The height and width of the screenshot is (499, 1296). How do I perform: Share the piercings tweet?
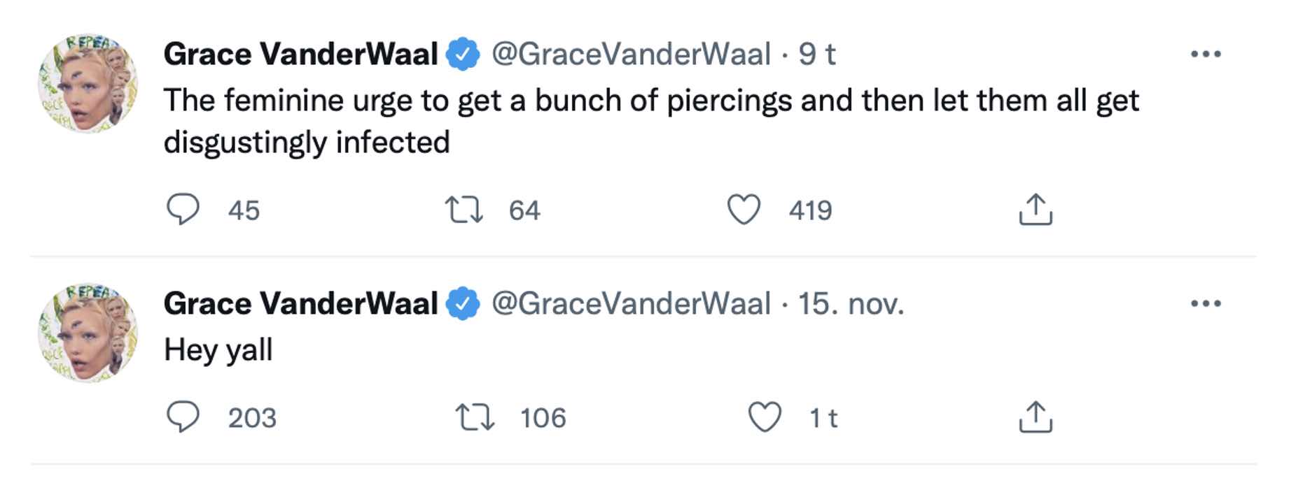(x=1036, y=210)
